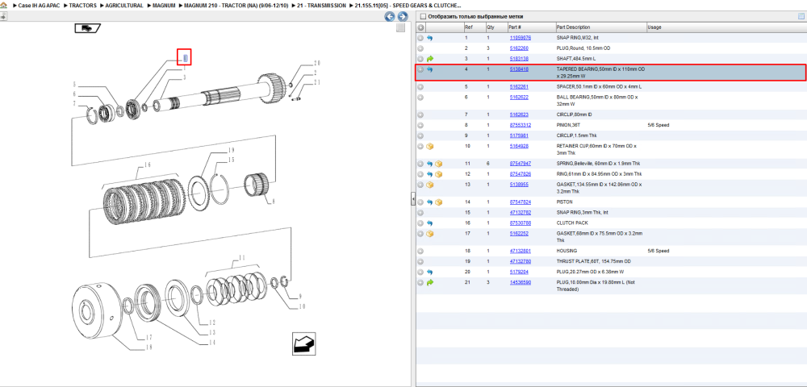The height and width of the screenshot is (387, 807).
Task: Open 'AGRICULTURAL' breadcrumb
Action: [124, 5]
